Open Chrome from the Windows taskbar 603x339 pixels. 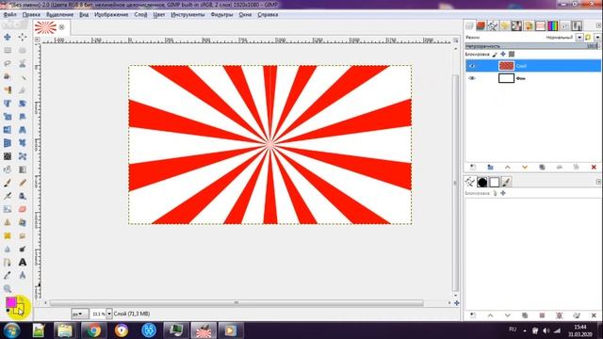coord(93,331)
